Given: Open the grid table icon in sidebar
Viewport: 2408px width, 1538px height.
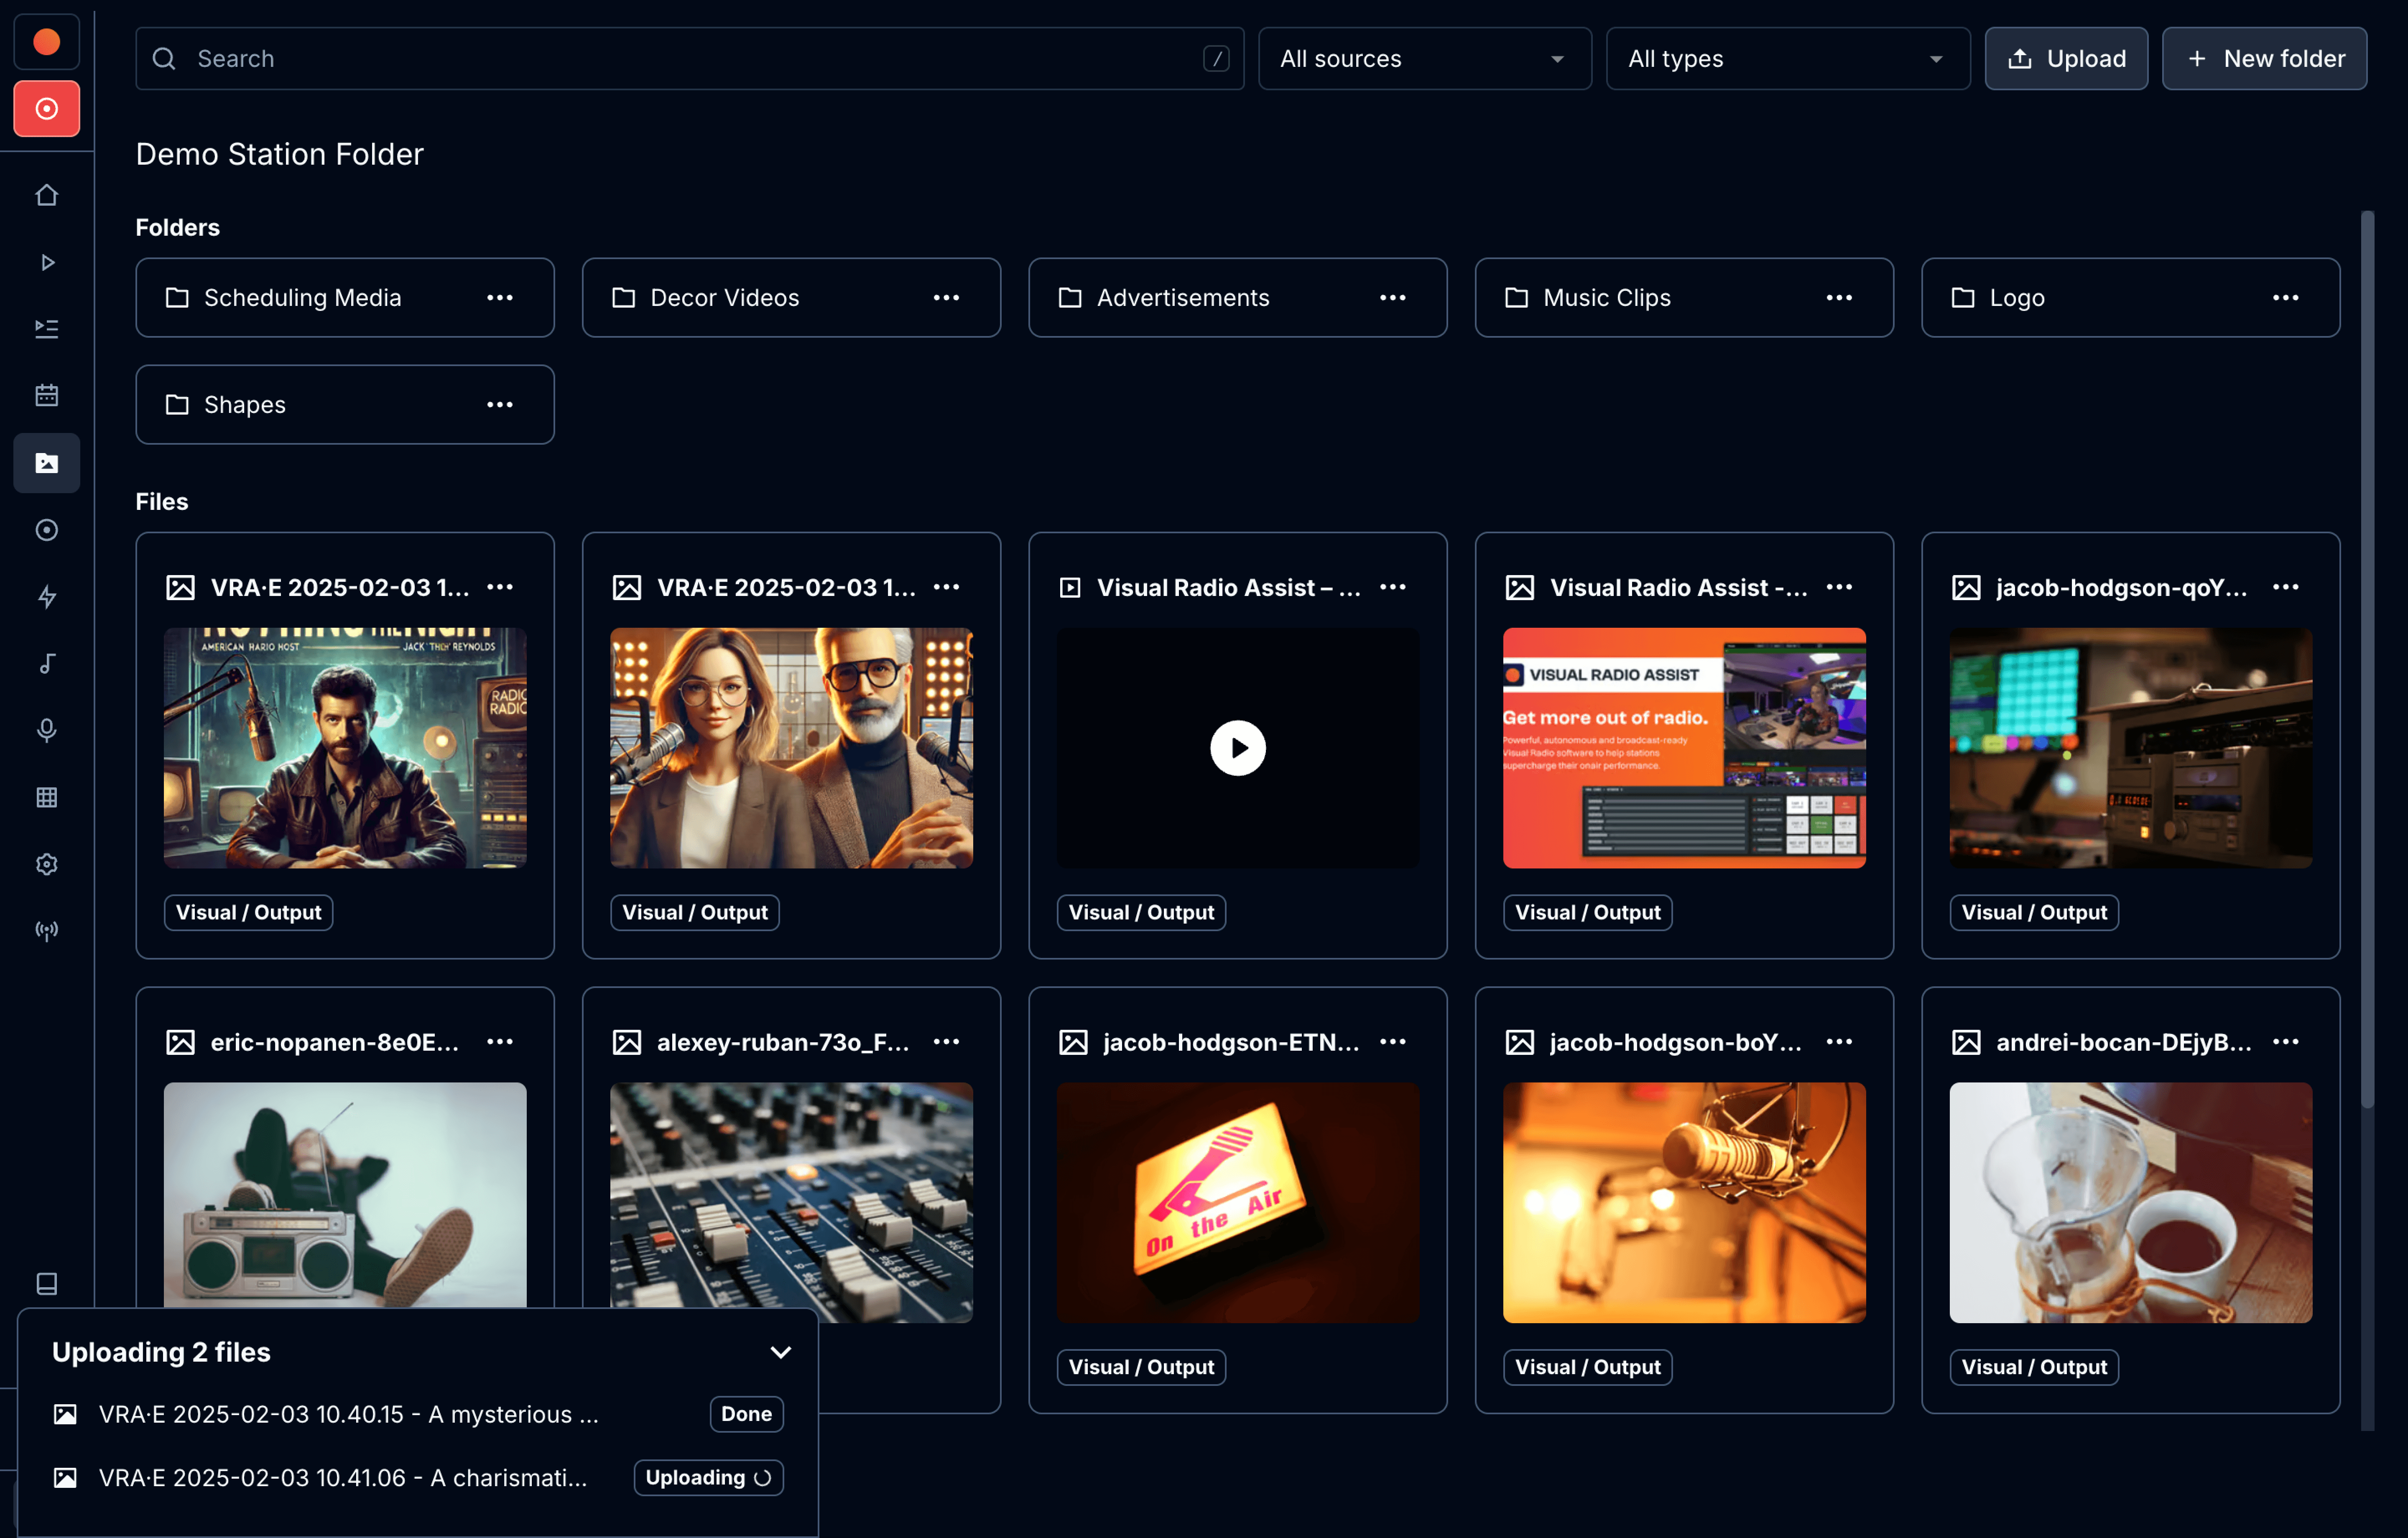Looking at the screenshot, I should 46,797.
